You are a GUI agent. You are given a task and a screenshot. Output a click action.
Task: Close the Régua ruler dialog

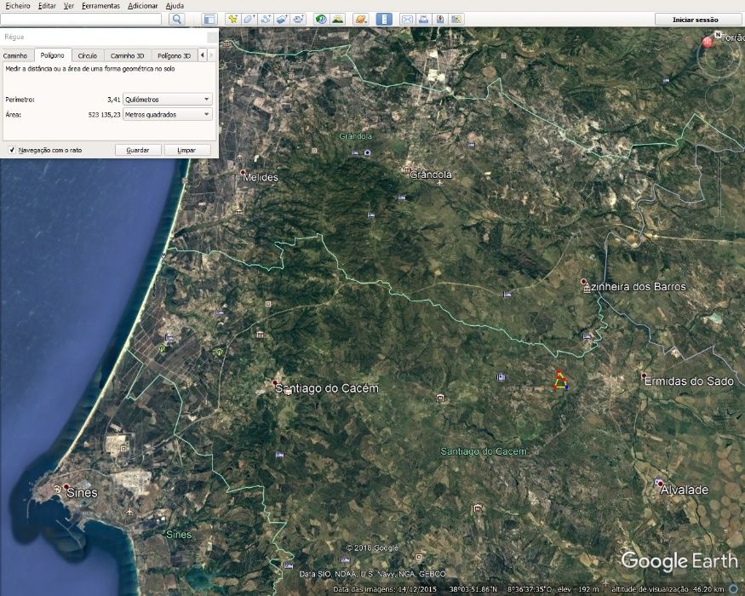(x=212, y=37)
